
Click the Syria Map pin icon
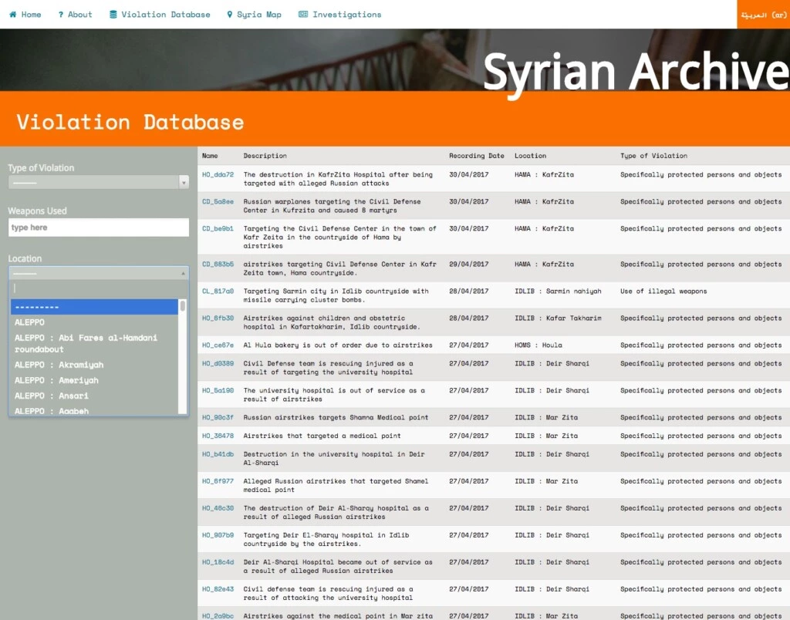[229, 15]
